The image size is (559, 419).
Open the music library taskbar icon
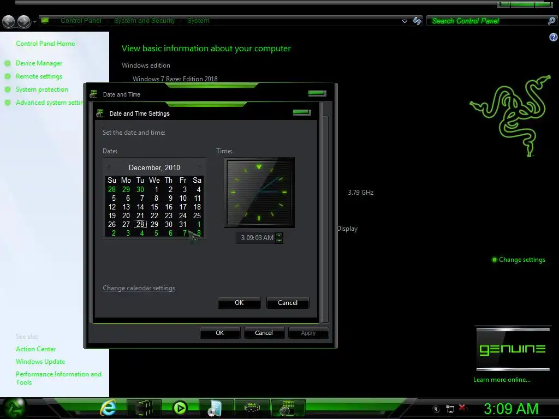click(215, 408)
